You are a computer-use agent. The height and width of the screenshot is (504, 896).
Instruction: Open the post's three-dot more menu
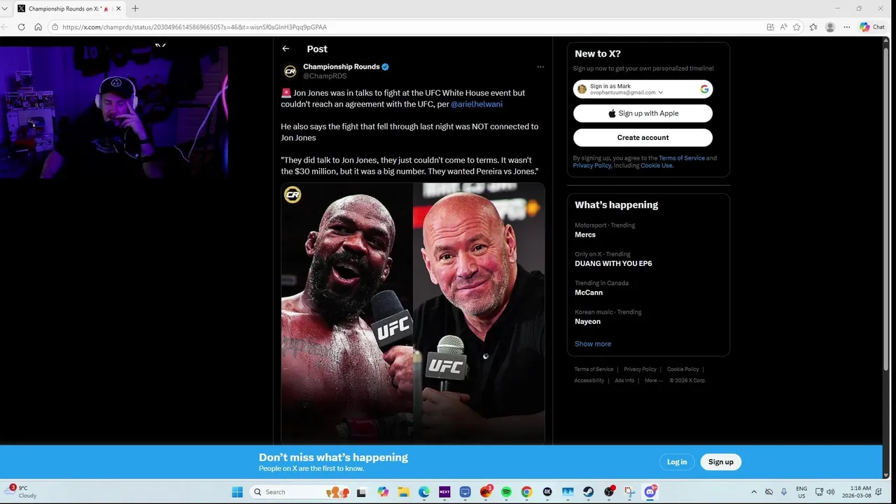tap(540, 67)
